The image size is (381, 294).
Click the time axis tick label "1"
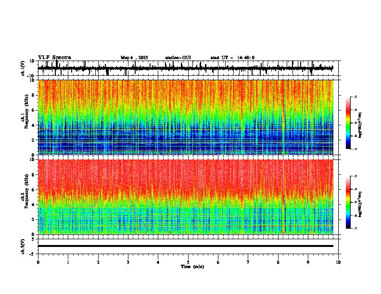[x=68, y=262]
